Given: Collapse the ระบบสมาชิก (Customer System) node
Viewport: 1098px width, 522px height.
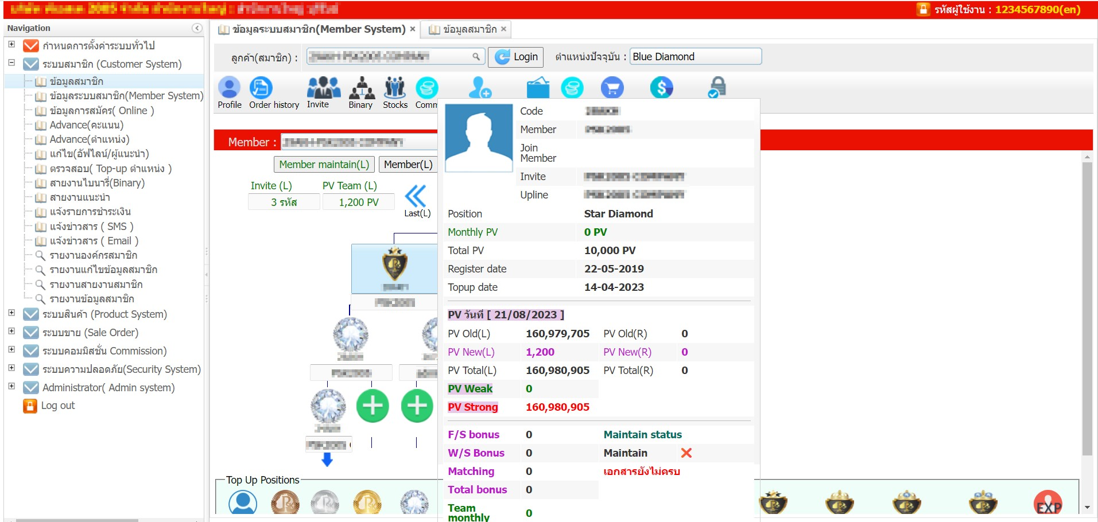Looking at the screenshot, I should (11, 63).
